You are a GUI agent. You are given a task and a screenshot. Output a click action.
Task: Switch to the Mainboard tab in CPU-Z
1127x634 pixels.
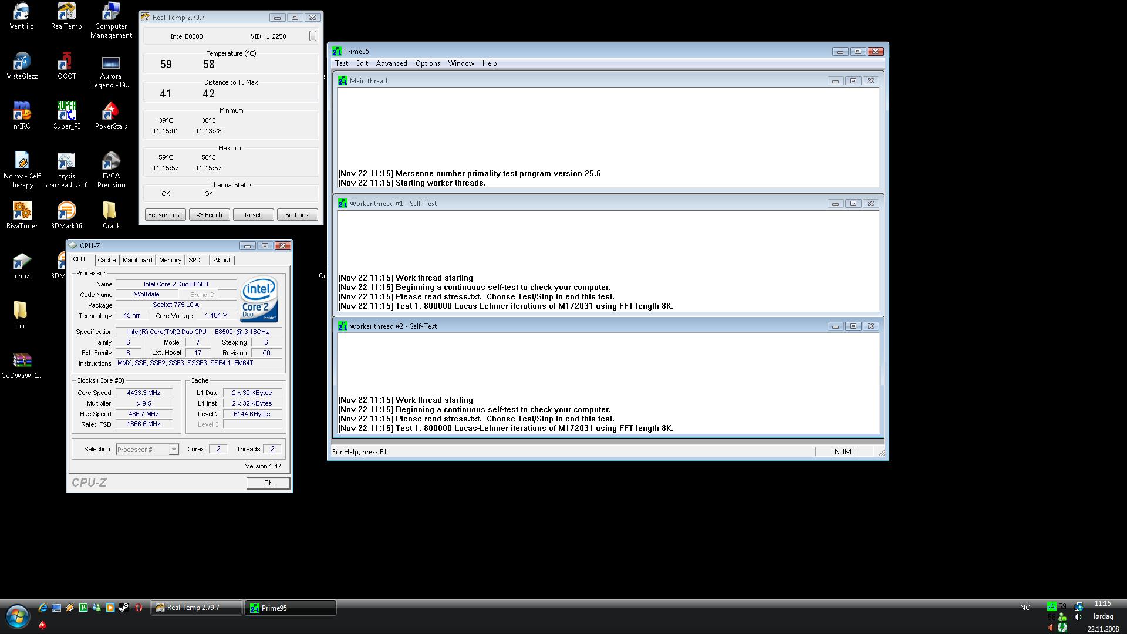(x=137, y=260)
